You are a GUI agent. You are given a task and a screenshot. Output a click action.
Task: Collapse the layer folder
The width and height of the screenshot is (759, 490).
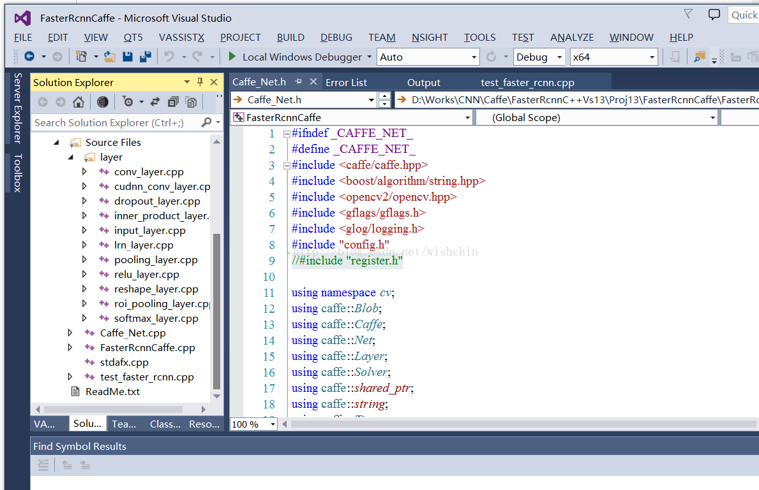pyautogui.click(x=71, y=157)
